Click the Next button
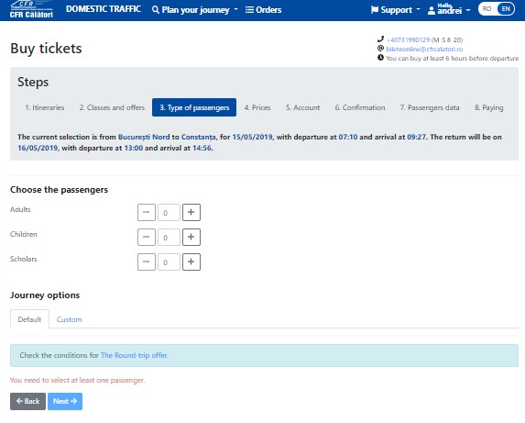Image resolution: width=525 pixels, height=423 pixels. point(65,401)
